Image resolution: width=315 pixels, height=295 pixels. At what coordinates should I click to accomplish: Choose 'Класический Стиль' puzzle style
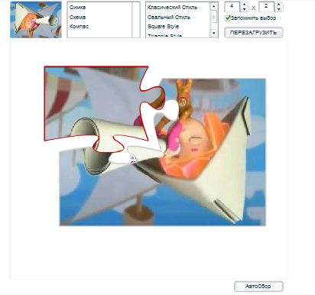172,8
